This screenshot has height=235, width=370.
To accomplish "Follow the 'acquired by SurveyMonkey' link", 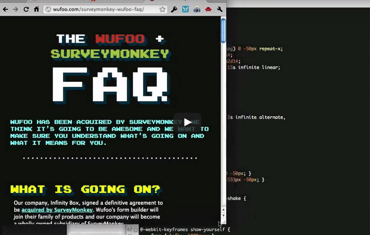I will 57,210.
